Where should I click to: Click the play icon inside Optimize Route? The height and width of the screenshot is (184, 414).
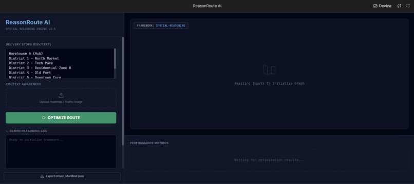pos(44,118)
